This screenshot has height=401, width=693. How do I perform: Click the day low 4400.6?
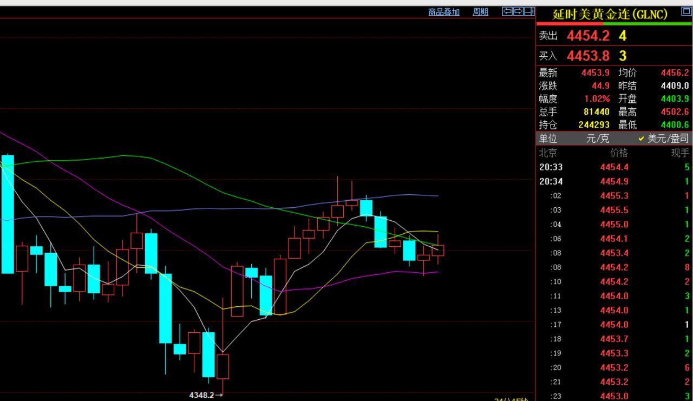coord(675,125)
